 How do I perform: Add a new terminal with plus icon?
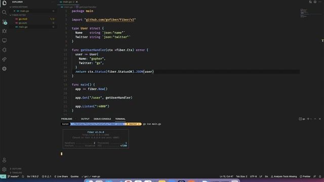coord(308,119)
